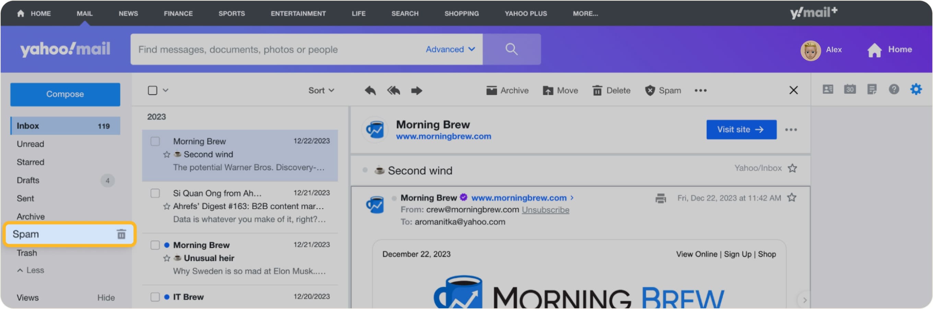Check the checkbox on the Morning Brew email
Screen dimensions: 933x309
point(155,141)
